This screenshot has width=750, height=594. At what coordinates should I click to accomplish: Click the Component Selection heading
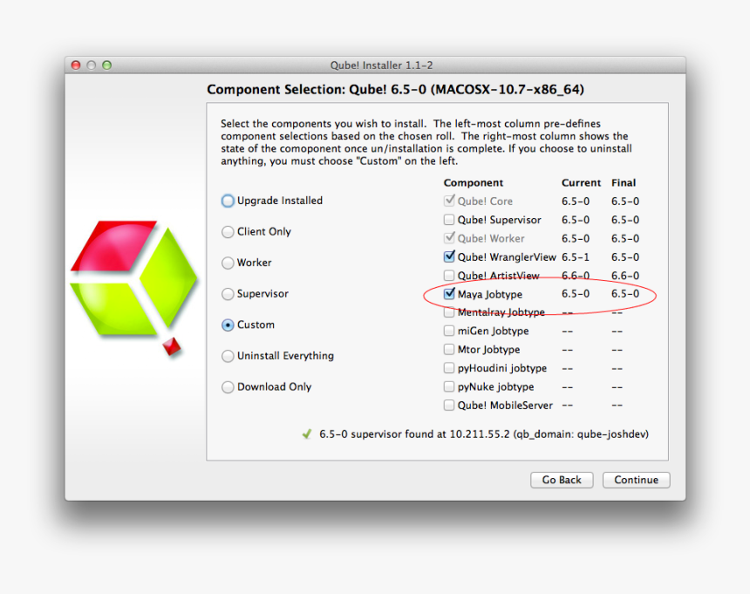395,90
